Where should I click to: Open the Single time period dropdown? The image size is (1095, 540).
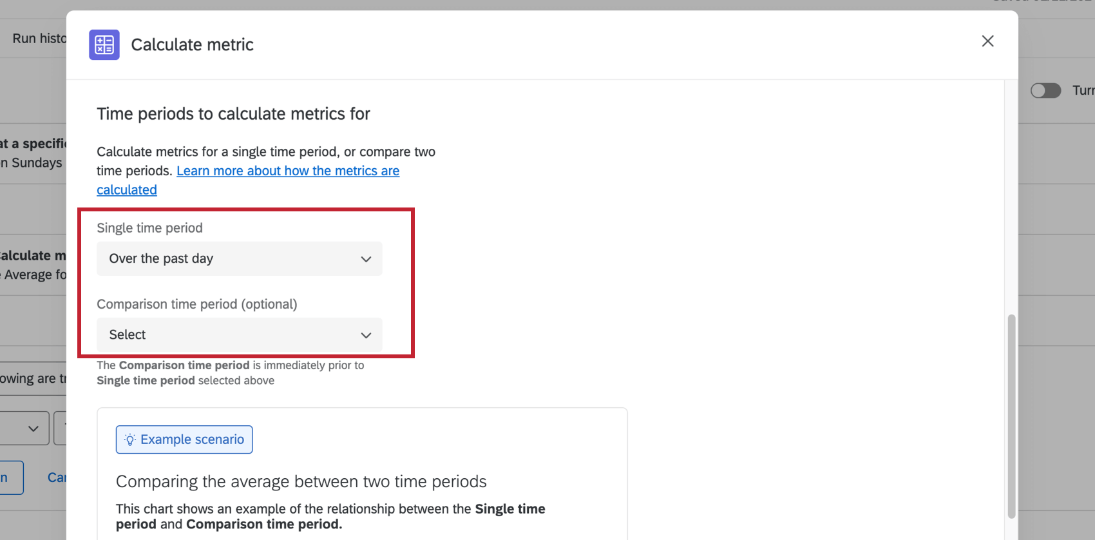239,258
